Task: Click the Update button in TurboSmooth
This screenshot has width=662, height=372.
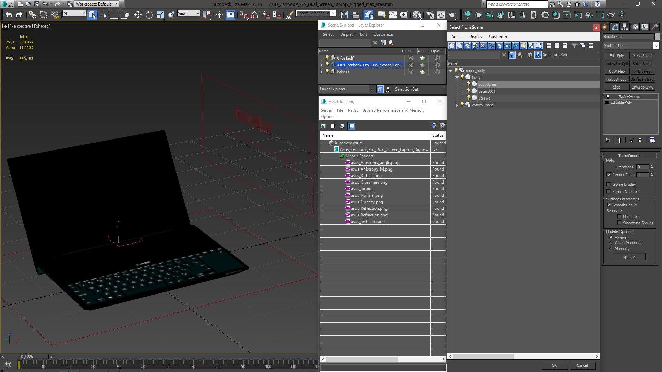Action: 629,257
